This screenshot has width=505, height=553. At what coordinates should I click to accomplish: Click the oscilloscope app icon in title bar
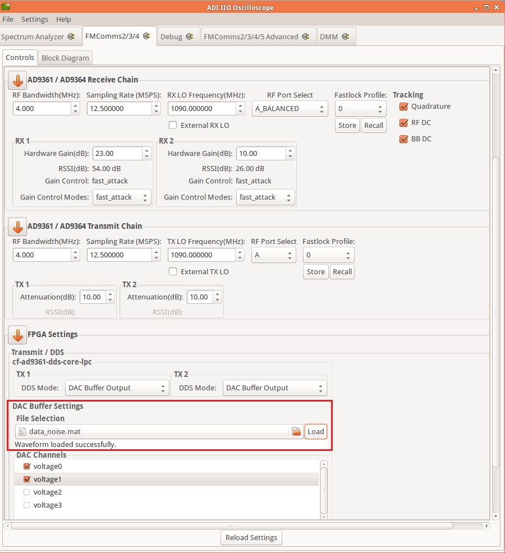tap(6, 7)
